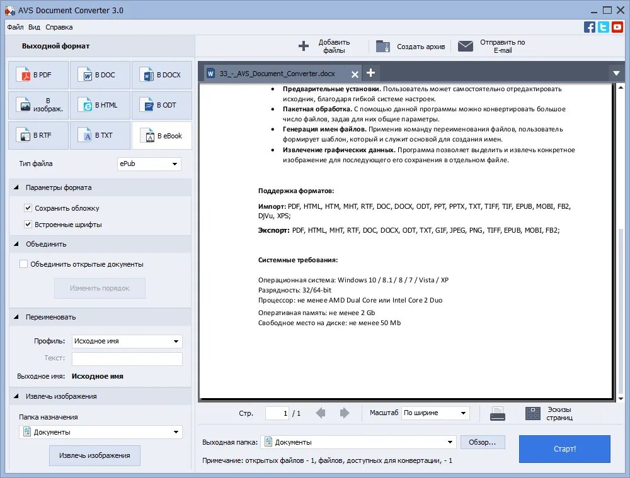The image size is (630, 478).
Task: Click the printer icon
Action: click(498, 413)
